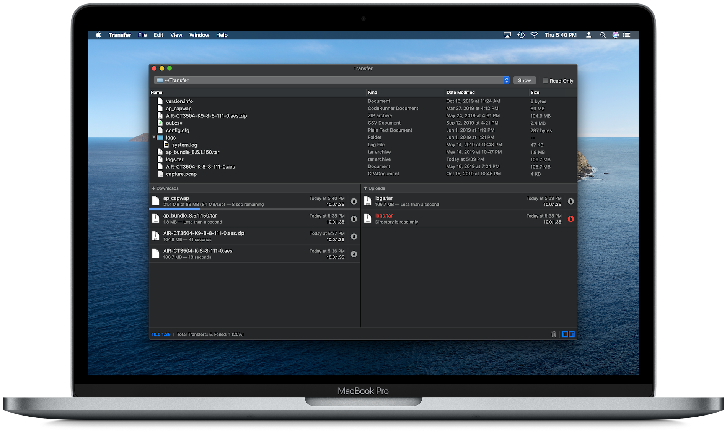Collapse the logs folder disclosure triangle

point(154,137)
